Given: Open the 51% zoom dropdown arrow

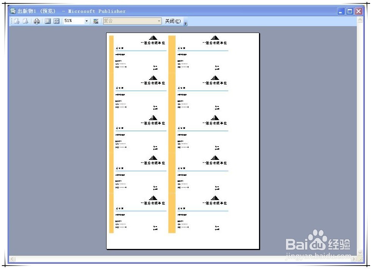Looking at the screenshot, I should (86, 21).
